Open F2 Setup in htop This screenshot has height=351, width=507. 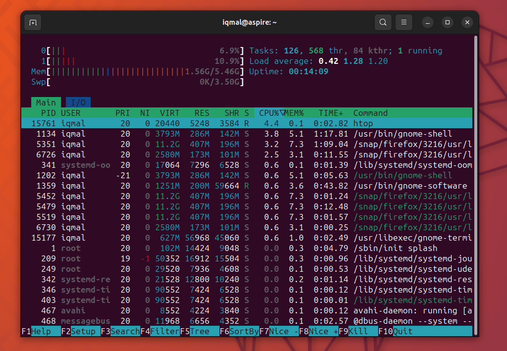pyautogui.click(x=81, y=331)
